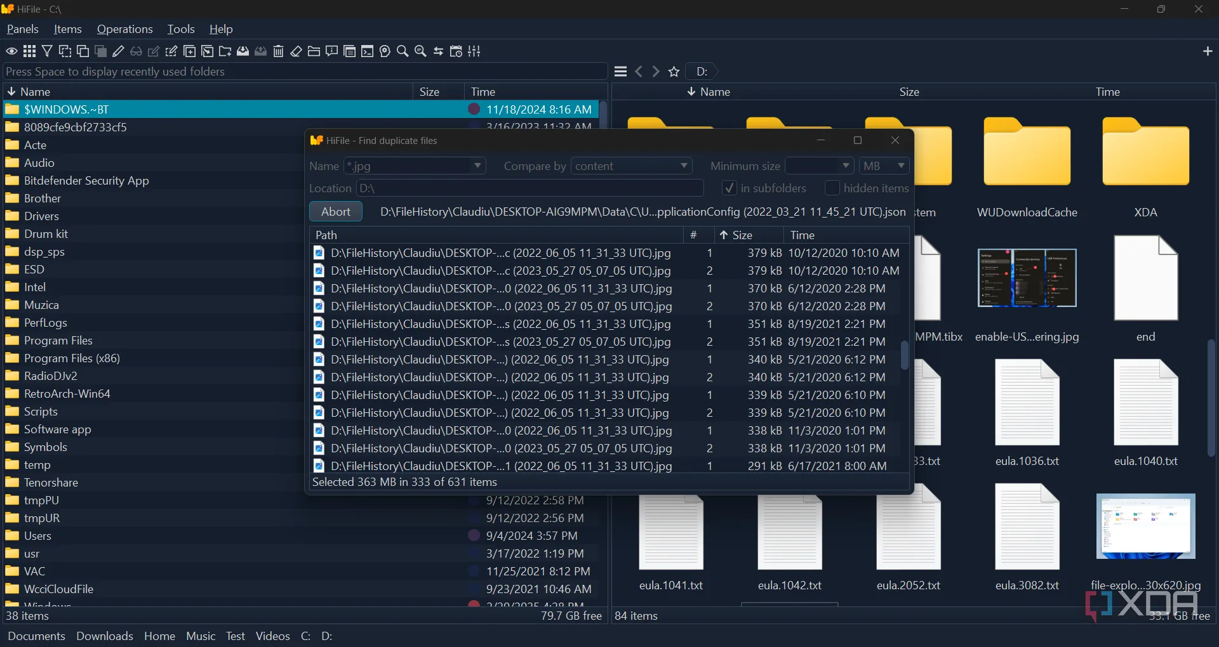Image resolution: width=1219 pixels, height=647 pixels.
Task: Click the new folder toolbar icon
Action: 225,51
